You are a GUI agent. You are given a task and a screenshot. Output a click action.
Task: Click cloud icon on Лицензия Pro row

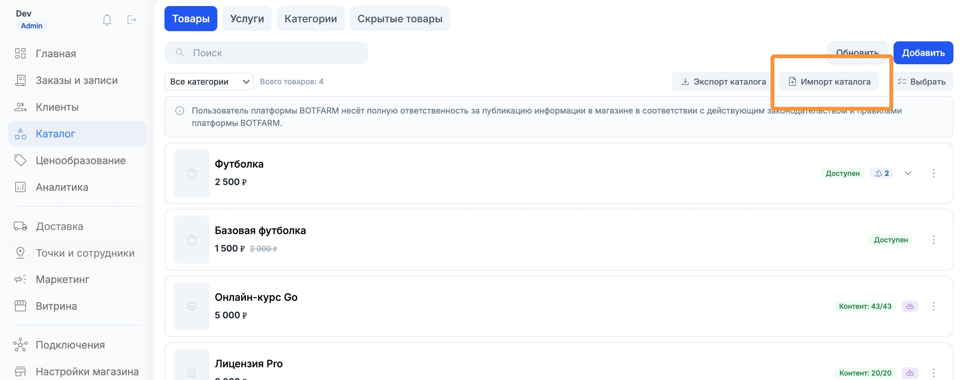(910, 373)
